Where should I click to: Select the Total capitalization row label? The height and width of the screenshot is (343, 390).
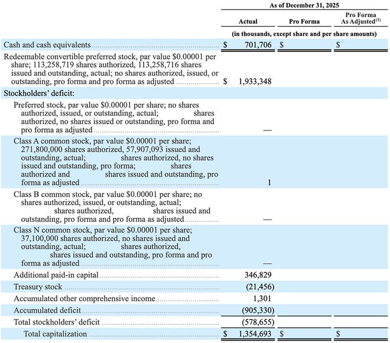(55, 334)
